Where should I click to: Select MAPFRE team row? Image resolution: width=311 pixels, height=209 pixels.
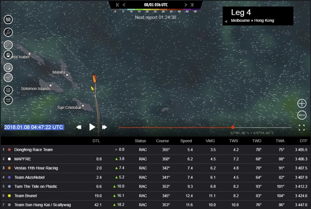(155, 159)
